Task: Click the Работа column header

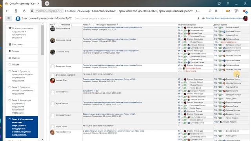Action: pos(85,25)
